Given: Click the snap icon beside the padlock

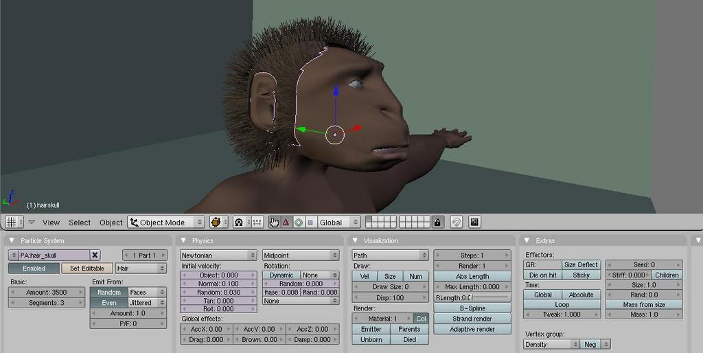Looking at the screenshot, I should point(456,222).
